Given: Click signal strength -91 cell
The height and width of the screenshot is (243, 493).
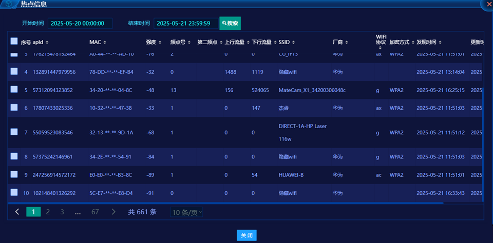Looking at the screenshot, I should click(x=150, y=193).
